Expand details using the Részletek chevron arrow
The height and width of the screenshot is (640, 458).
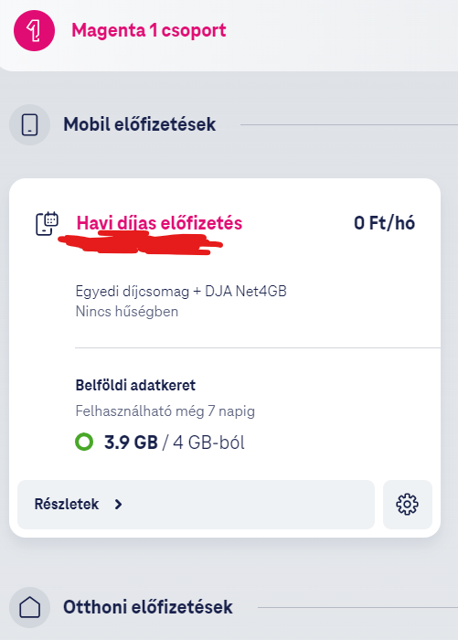pyautogui.click(x=118, y=505)
